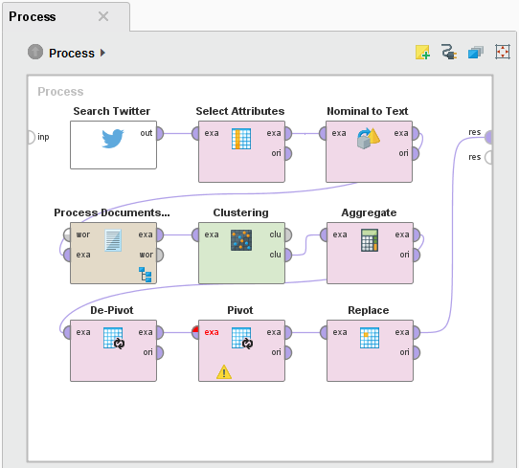This screenshot has height=468, width=519.
Task: Click the Aggregate calculator icon
Action: coord(370,240)
